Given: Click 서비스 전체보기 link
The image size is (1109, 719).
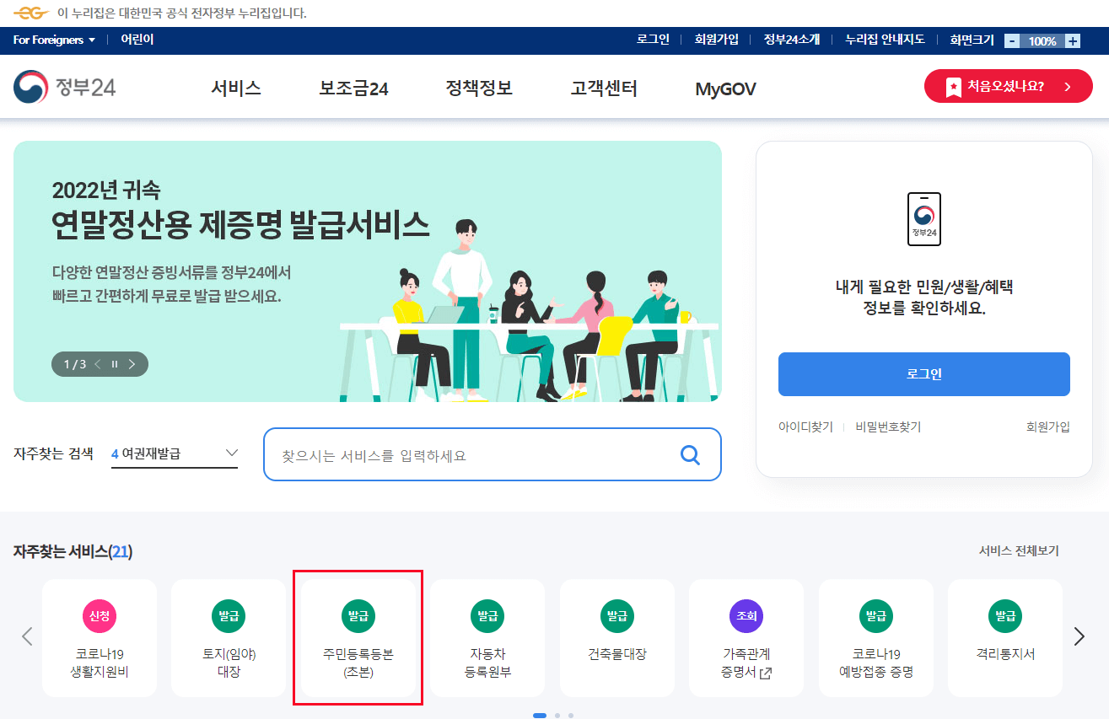Looking at the screenshot, I should (x=1019, y=550).
